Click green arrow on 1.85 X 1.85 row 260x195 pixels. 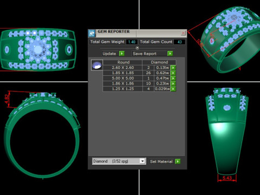click(173, 73)
